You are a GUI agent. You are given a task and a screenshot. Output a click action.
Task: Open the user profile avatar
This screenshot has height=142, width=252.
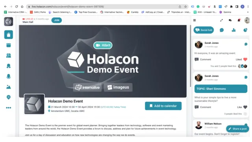click(247, 20)
